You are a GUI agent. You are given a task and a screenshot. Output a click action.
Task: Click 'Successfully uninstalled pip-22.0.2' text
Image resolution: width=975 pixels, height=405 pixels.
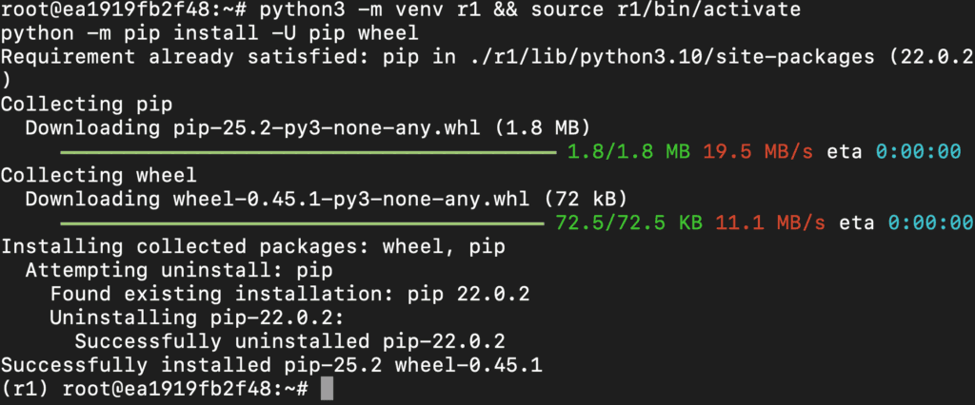tap(289, 341)
